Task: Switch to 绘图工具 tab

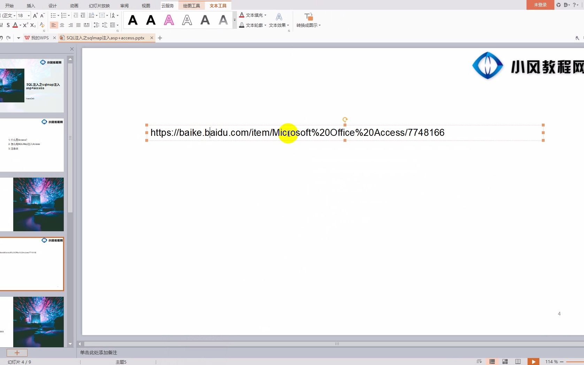Action: point(192,6)
